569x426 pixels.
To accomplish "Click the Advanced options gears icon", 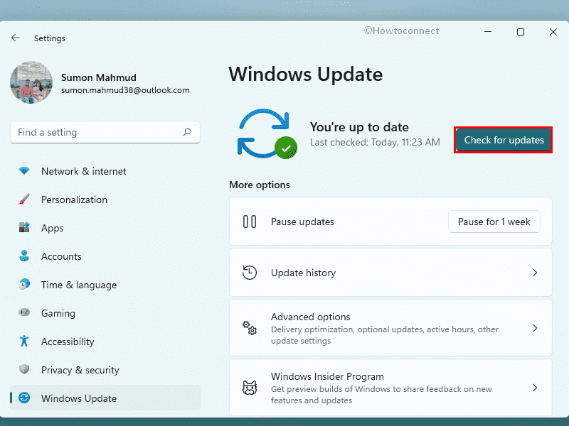I will (x=250, y=328).
